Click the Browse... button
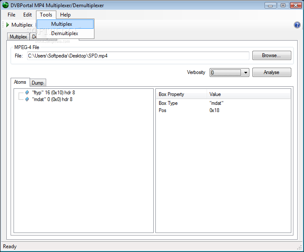This screenshot has width=304, height=252. point(271,55)
